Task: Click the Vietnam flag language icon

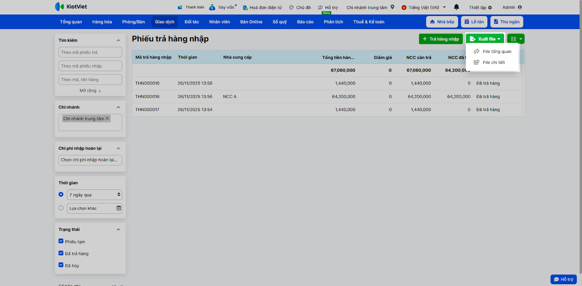Action: (x=404, y=7)
